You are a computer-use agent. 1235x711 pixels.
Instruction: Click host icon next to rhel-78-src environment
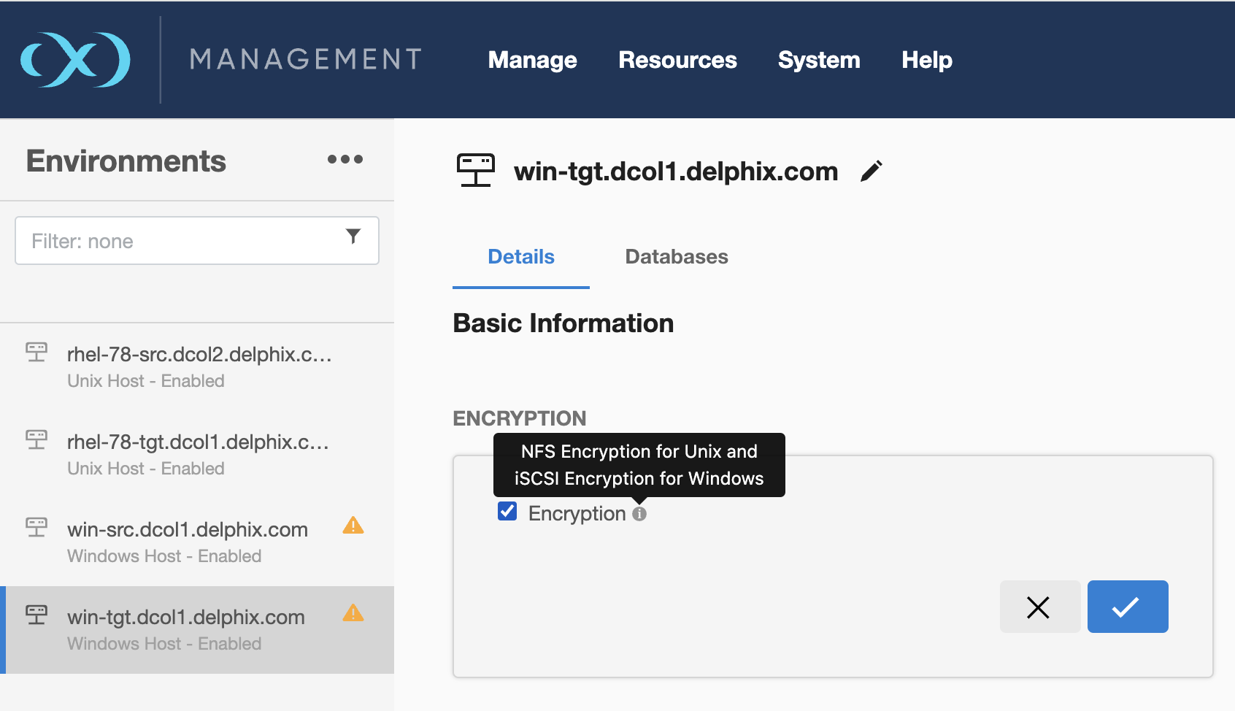(36, 353)
